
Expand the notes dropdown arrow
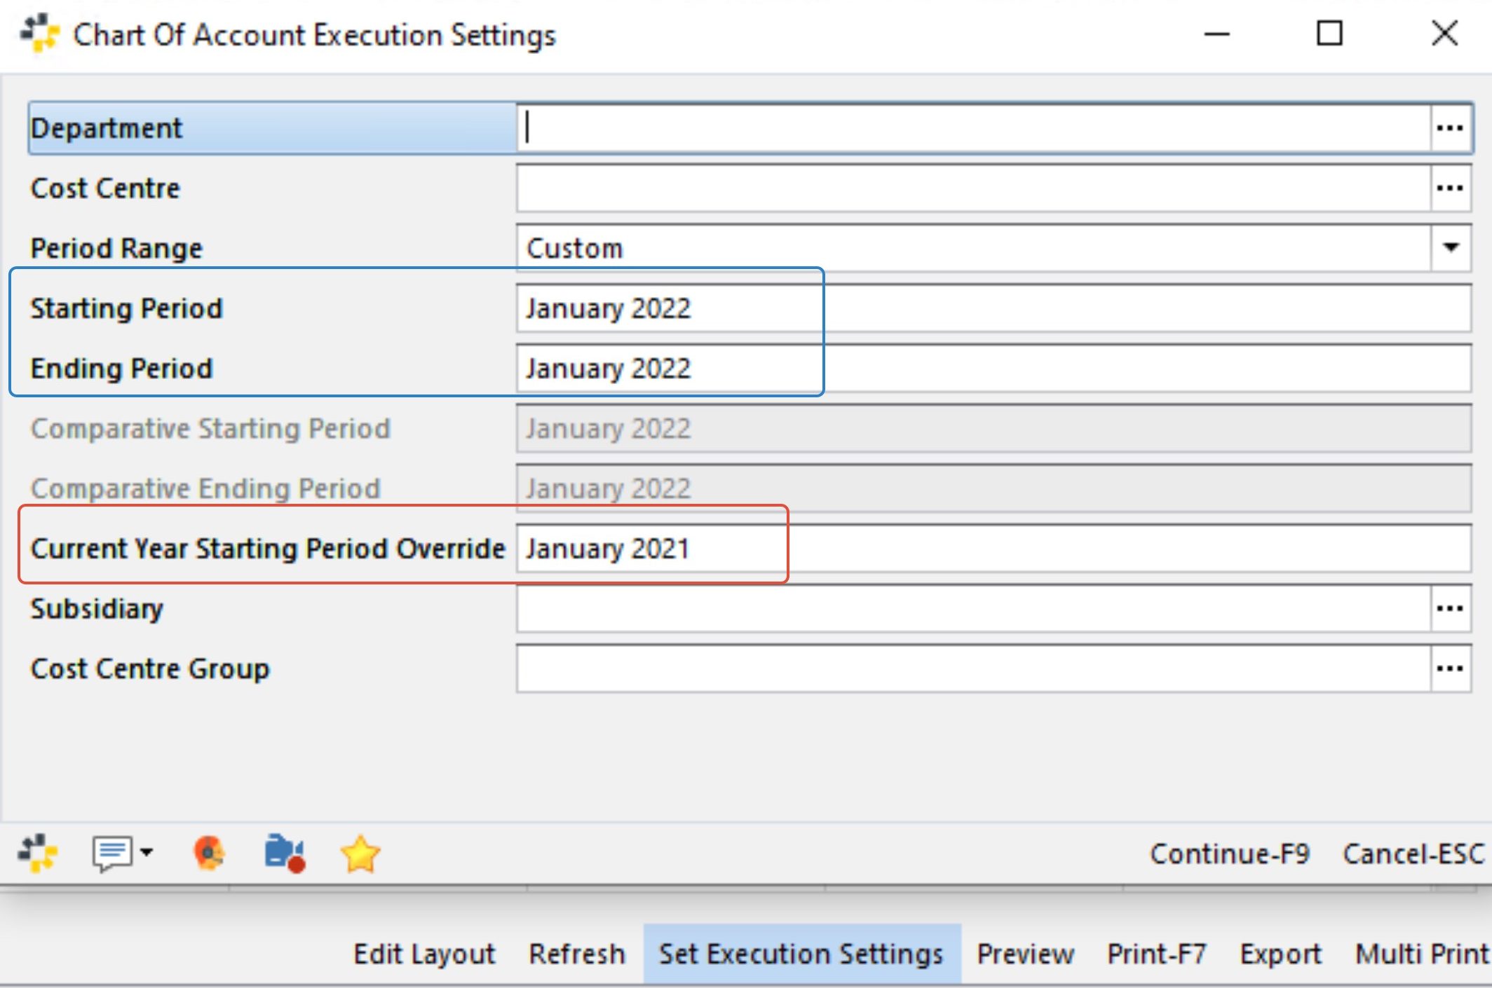pyautogui.click(x=145, y=853)
